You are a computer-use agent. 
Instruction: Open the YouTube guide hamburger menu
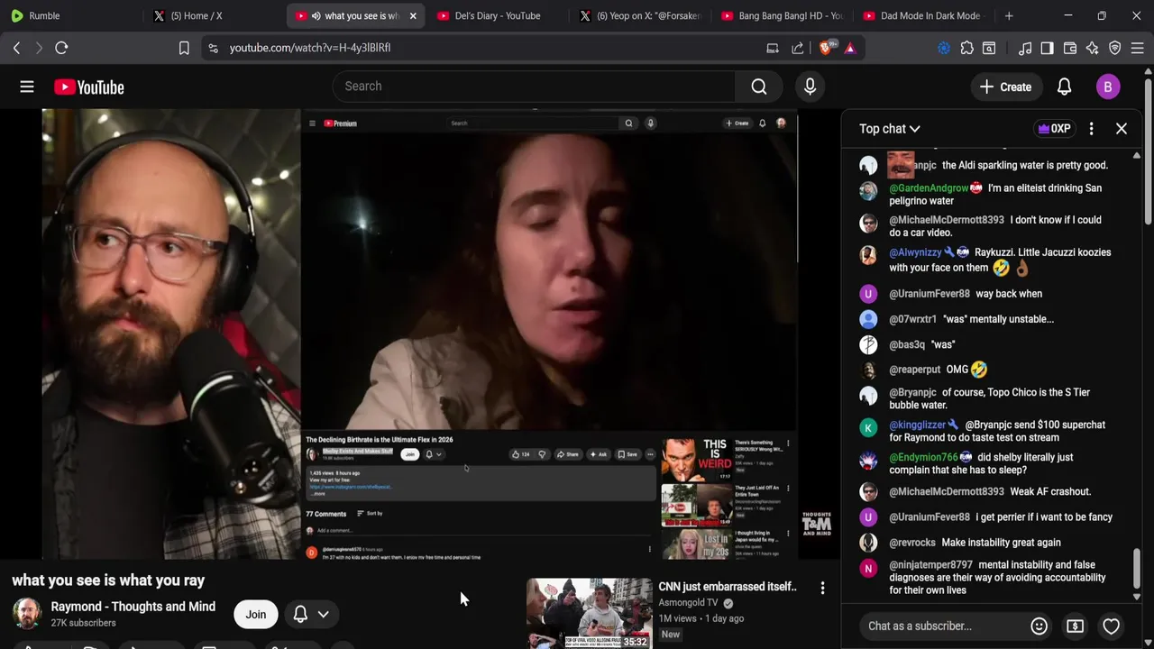27,87
